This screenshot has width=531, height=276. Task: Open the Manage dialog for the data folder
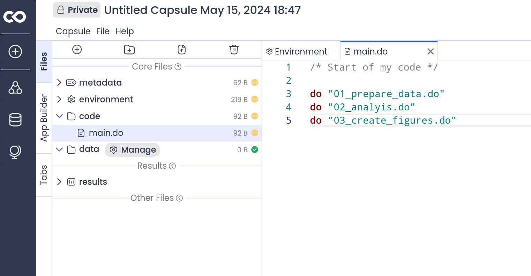132,150
